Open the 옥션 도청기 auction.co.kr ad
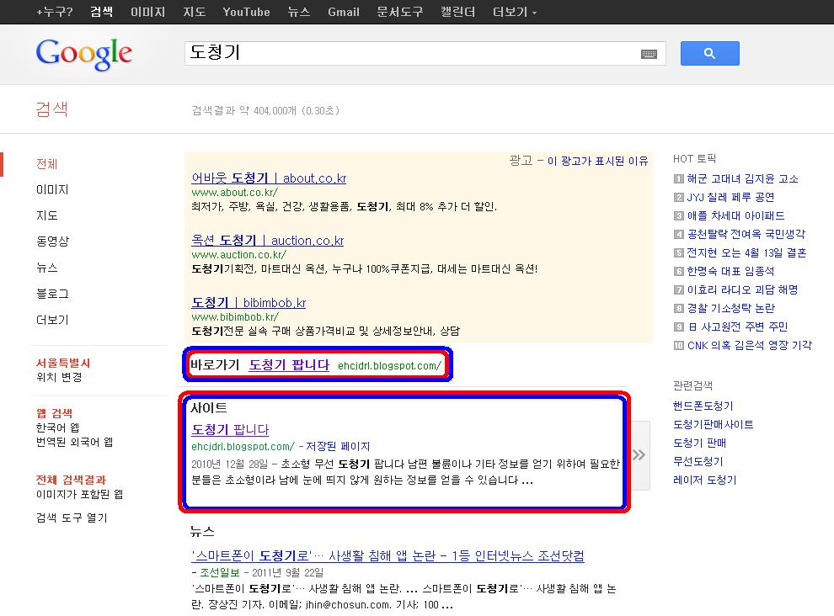The width and height of the screenshot is (834, 616). [x=268, y=240]
